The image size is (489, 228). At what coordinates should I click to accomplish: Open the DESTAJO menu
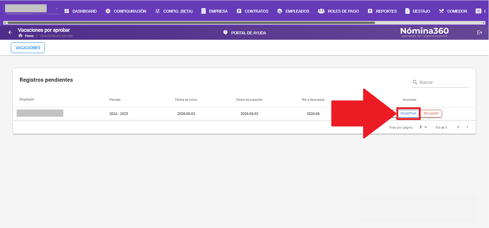(x=418, y=11)
